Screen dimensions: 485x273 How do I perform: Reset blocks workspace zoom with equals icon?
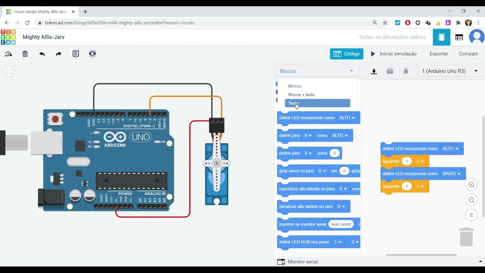[x=471, y=215]
